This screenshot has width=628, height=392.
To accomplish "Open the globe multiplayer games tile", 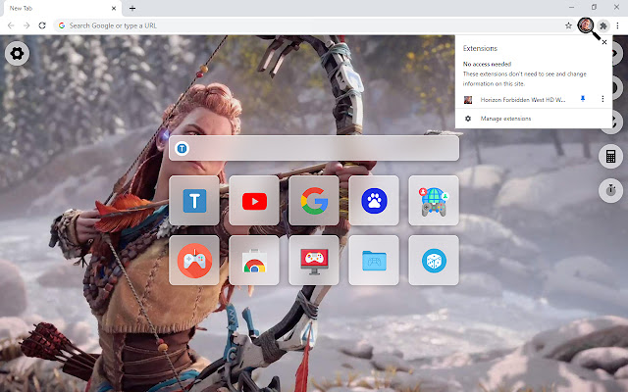I will (434, 200).
